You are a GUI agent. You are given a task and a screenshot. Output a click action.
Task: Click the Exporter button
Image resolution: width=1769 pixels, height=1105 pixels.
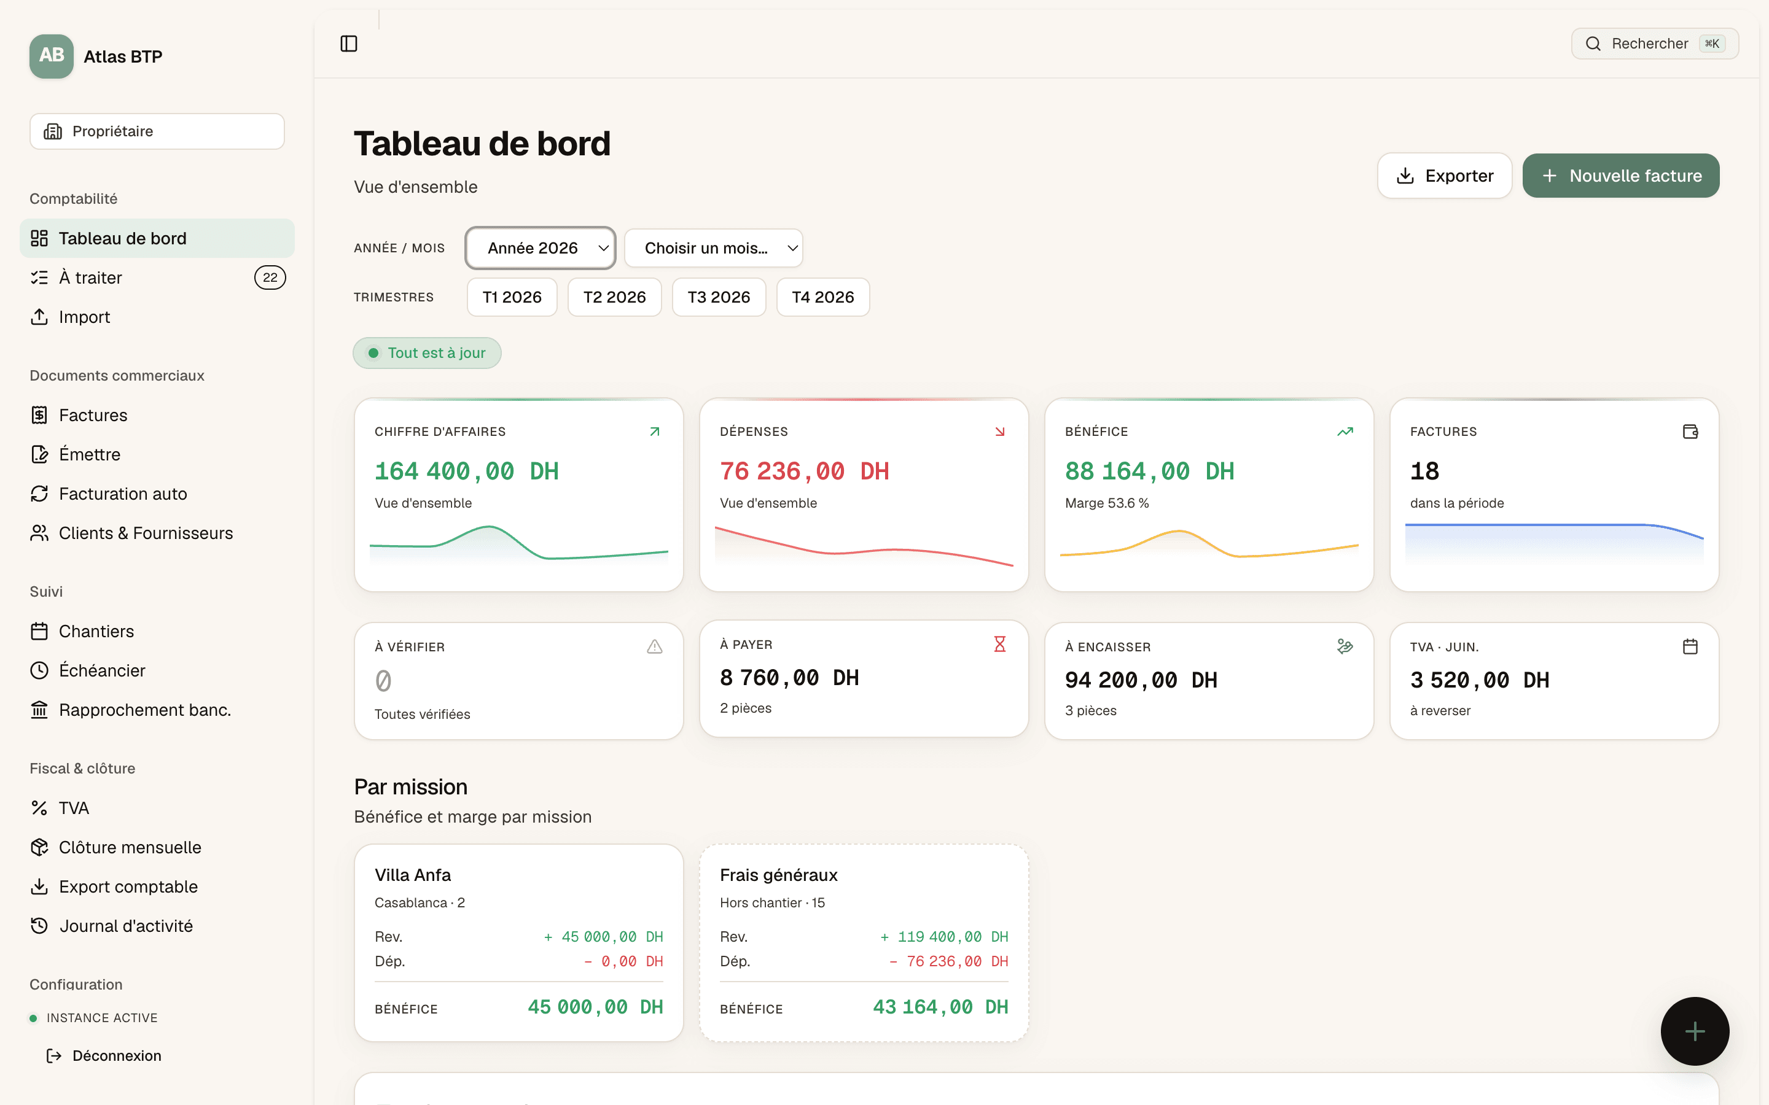point(1445,176)
